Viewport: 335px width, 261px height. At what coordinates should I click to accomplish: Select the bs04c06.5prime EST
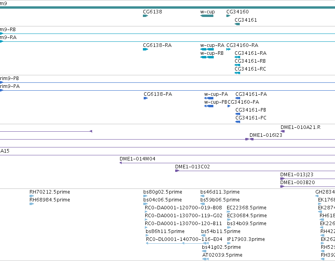point(145,204)
